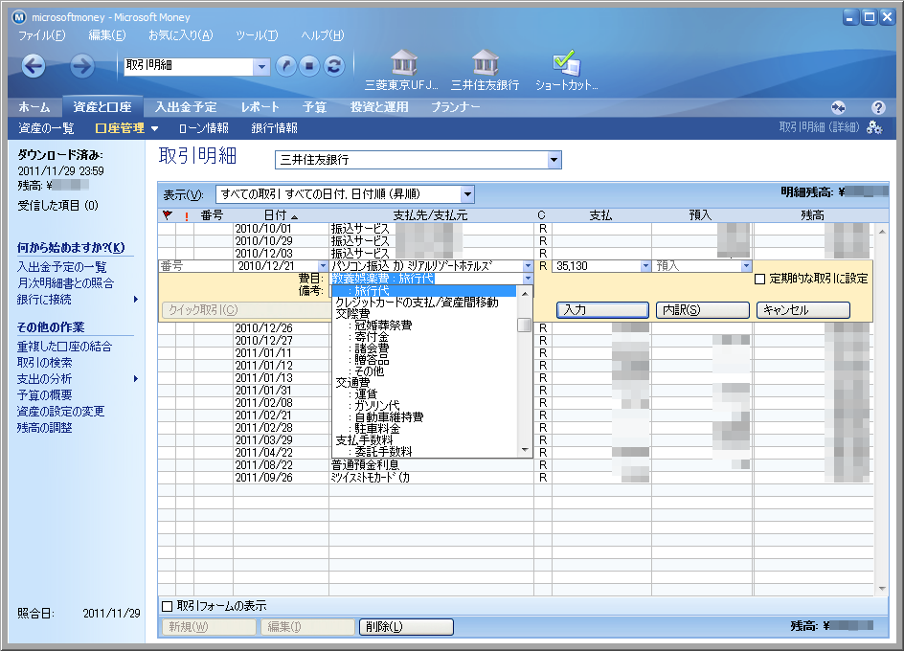
Task: Expand the 三井住友銀行 account dropdown
Action: (554, 160)
